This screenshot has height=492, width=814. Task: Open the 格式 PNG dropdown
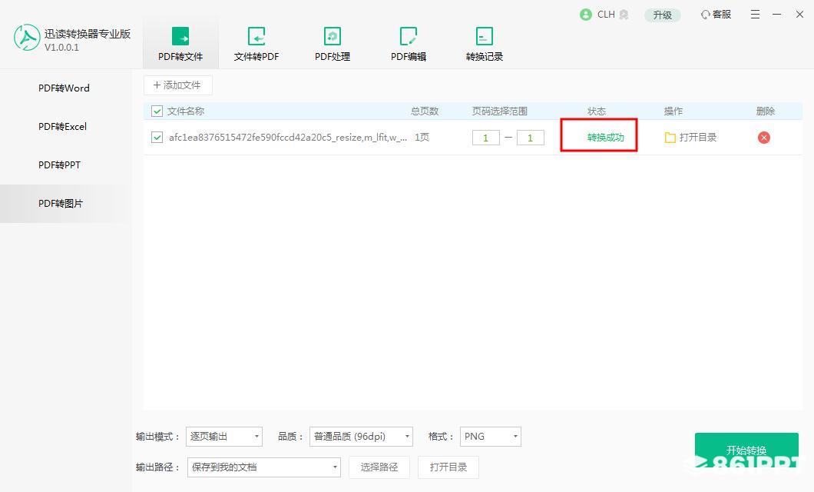click(491, 437)
